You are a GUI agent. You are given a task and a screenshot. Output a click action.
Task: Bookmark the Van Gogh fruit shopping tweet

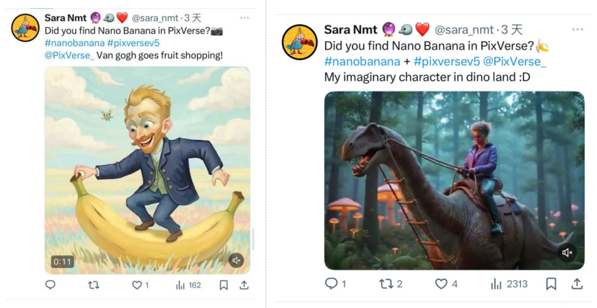click(x=223, y=285)
